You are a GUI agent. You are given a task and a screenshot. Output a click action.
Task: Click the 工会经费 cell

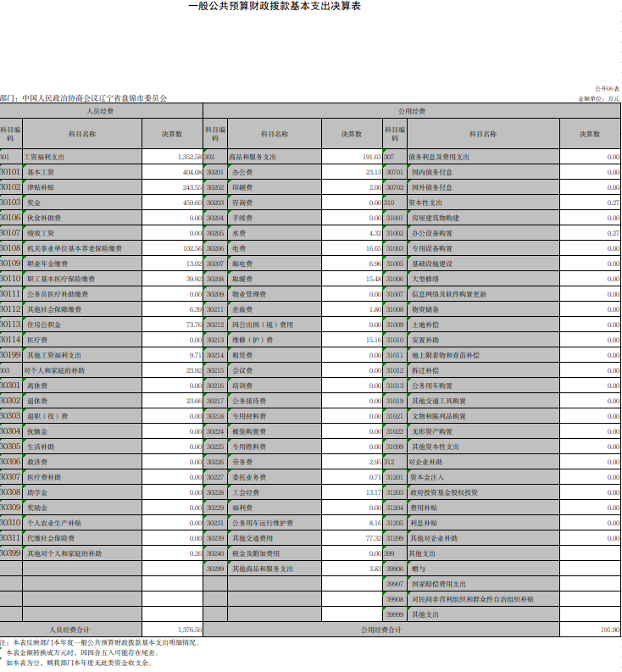[275, 492]
